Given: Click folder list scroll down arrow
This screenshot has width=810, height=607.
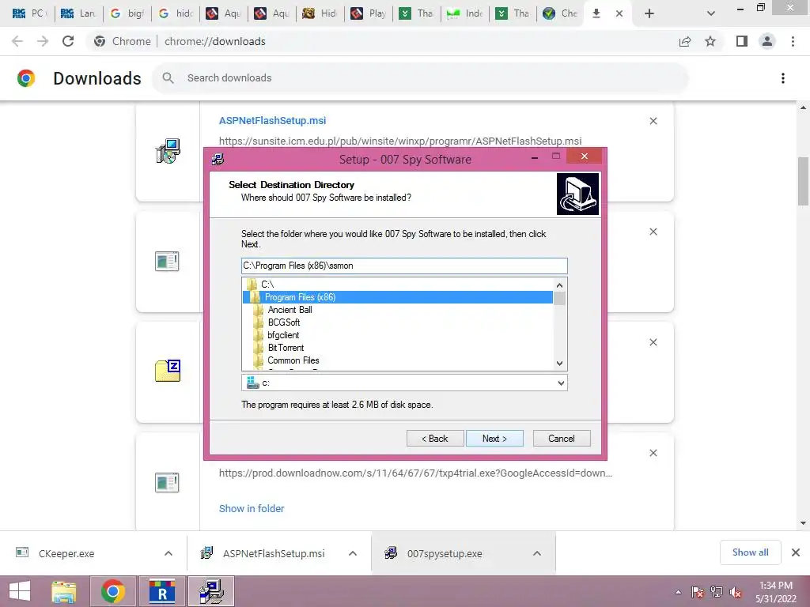Looking at the screenshot, I should tap(559, 364).
